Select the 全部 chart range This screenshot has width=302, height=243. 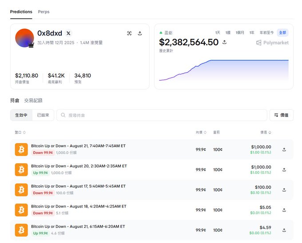click(x=282, y=33)
